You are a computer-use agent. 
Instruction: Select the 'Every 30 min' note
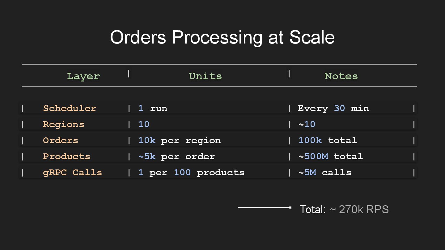click(333, 108)
